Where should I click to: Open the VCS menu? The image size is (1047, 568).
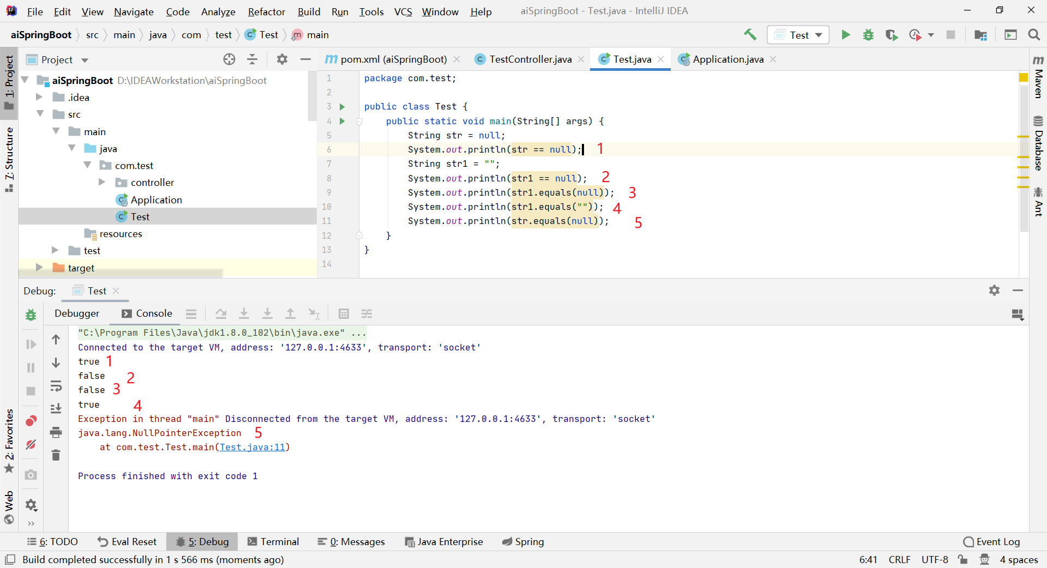[x=403, y=11]
